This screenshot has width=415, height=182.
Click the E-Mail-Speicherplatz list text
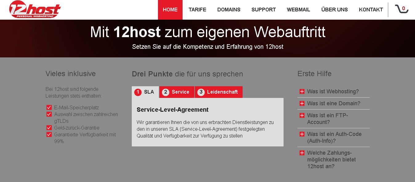tap(77, 107)
